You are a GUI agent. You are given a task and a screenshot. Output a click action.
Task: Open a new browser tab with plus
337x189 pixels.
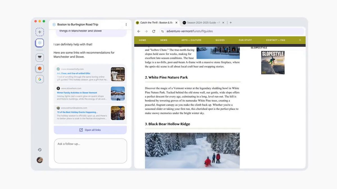231,23
